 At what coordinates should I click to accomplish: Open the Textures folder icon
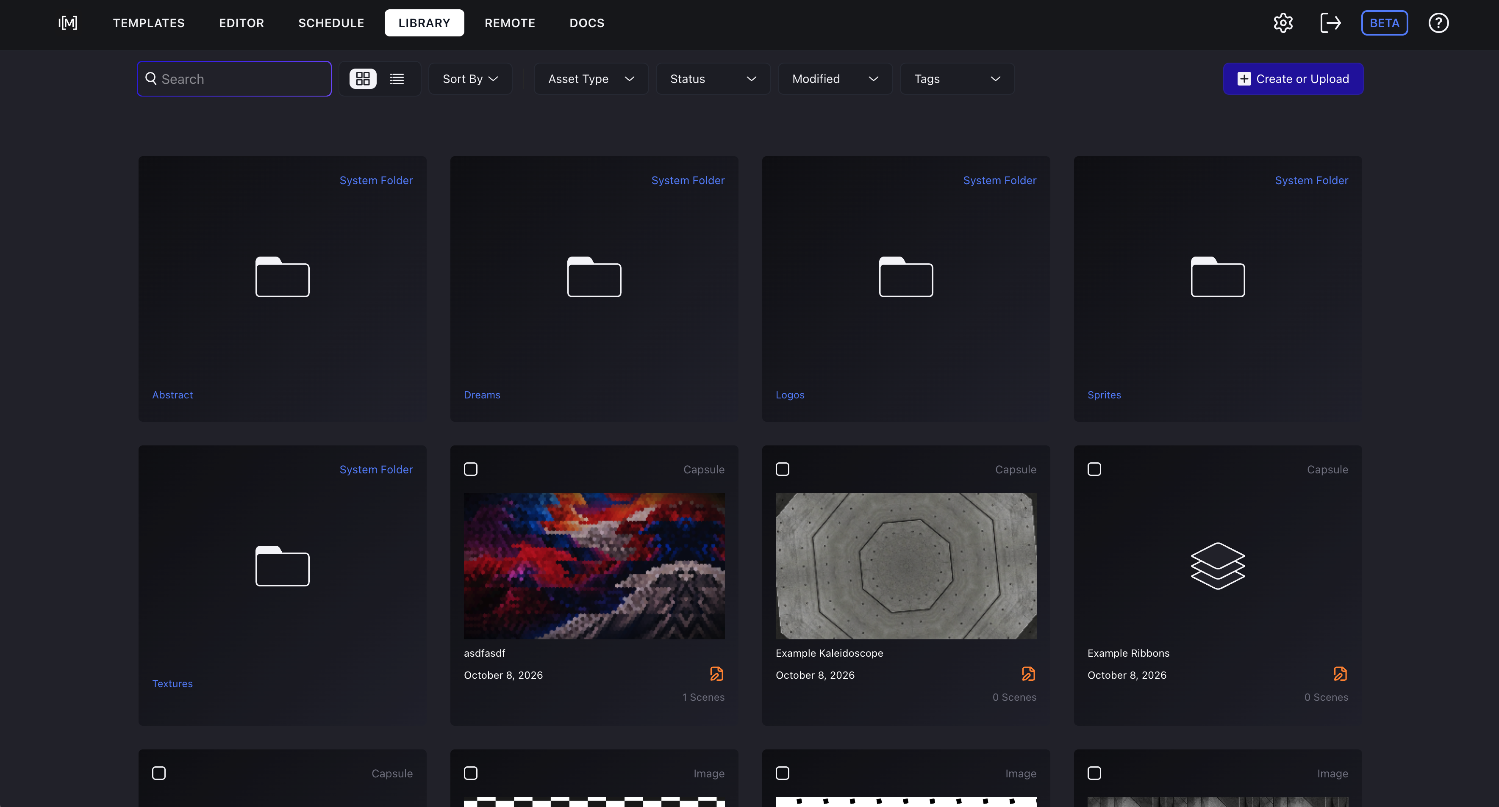pos(282,566)
